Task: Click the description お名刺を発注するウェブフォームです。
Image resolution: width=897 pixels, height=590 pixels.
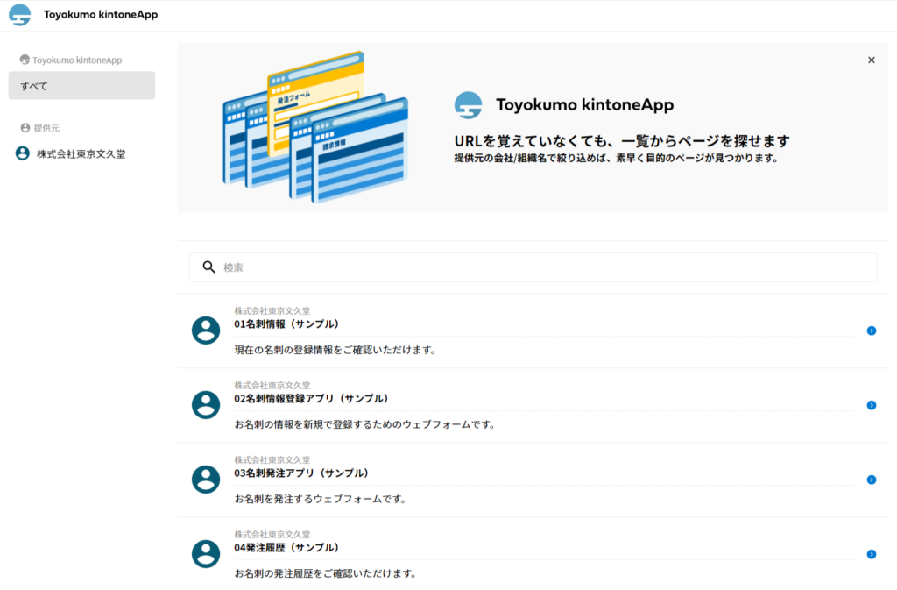Action: coord(321,499)
